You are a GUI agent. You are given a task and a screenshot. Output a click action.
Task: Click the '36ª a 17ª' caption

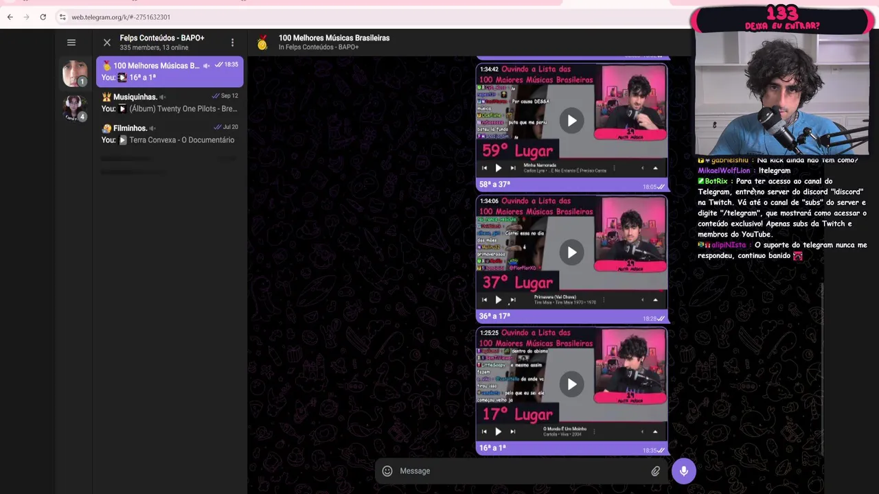494,316
